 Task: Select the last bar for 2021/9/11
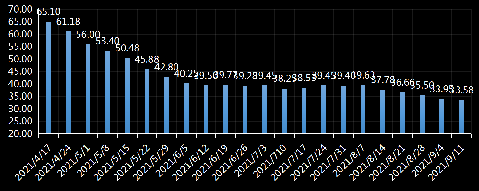(461, 117)
